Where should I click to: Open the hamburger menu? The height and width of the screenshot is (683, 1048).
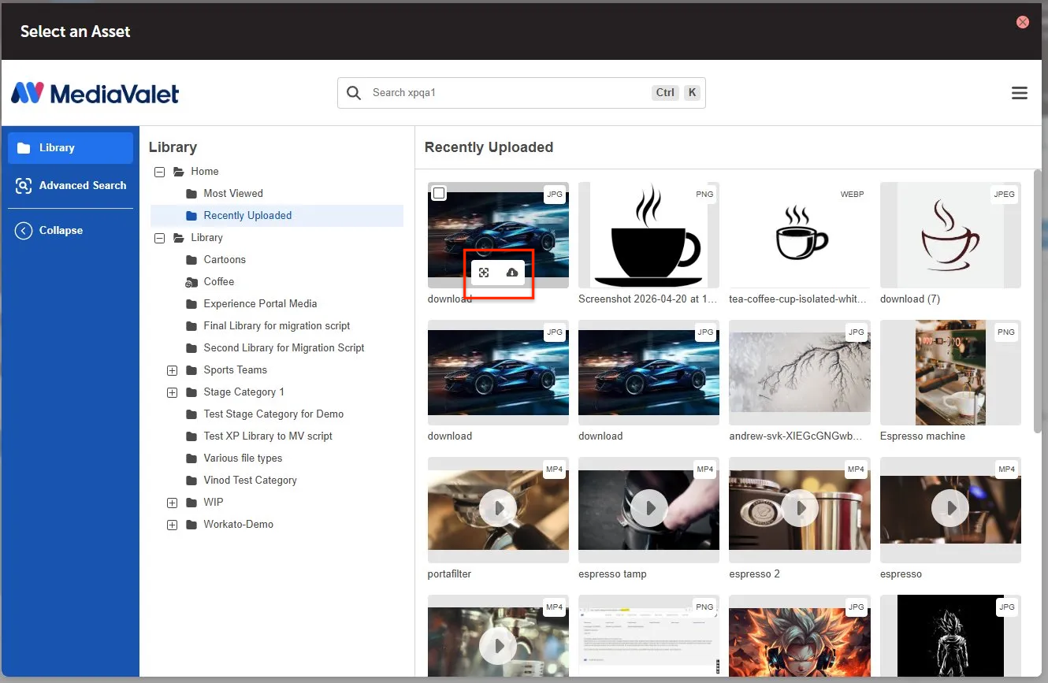(1019, 93)
